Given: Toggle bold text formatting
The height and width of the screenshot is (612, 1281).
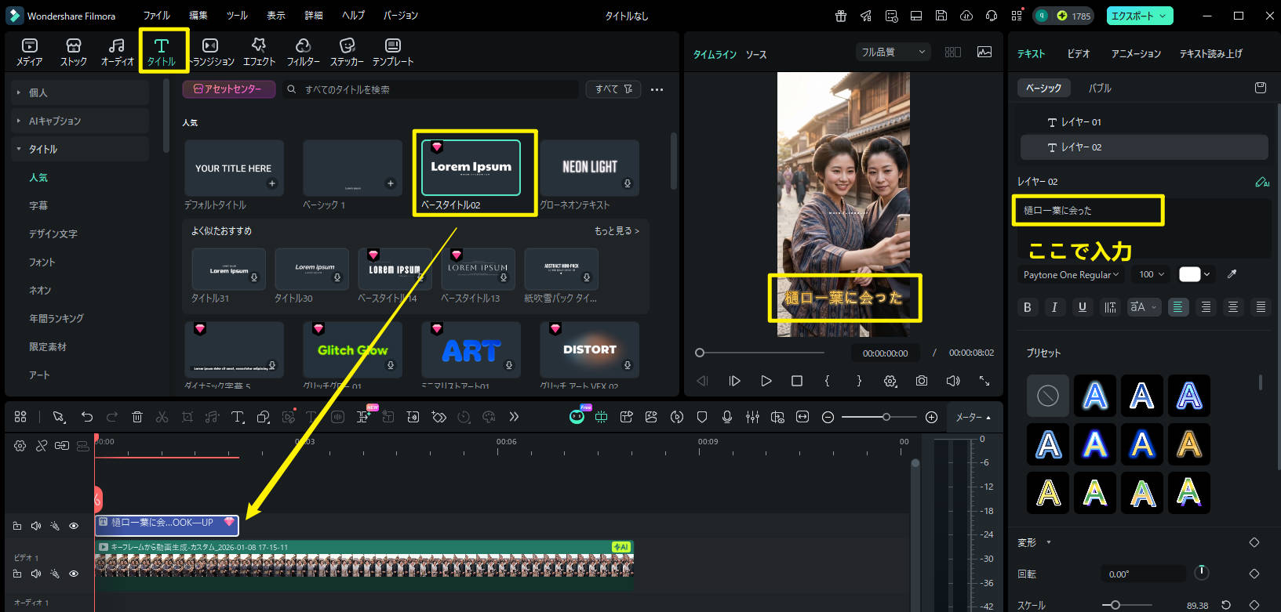Looking at the screenshot, I should 1028,307.
